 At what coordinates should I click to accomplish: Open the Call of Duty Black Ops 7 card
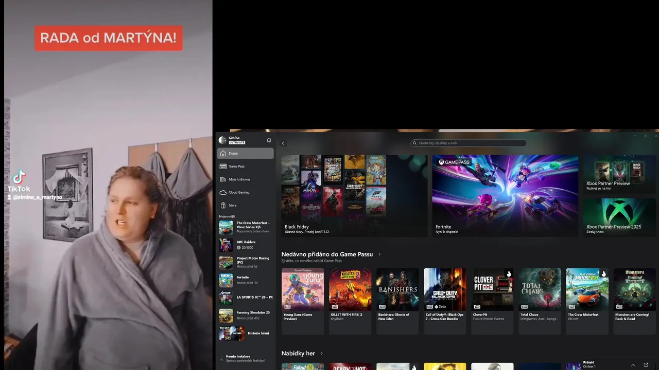click(x=445, y=301)
